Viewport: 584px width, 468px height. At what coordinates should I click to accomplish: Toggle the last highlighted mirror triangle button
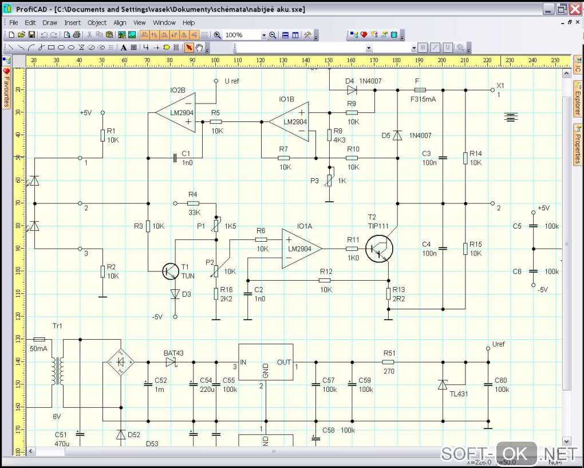coord(194,35)
